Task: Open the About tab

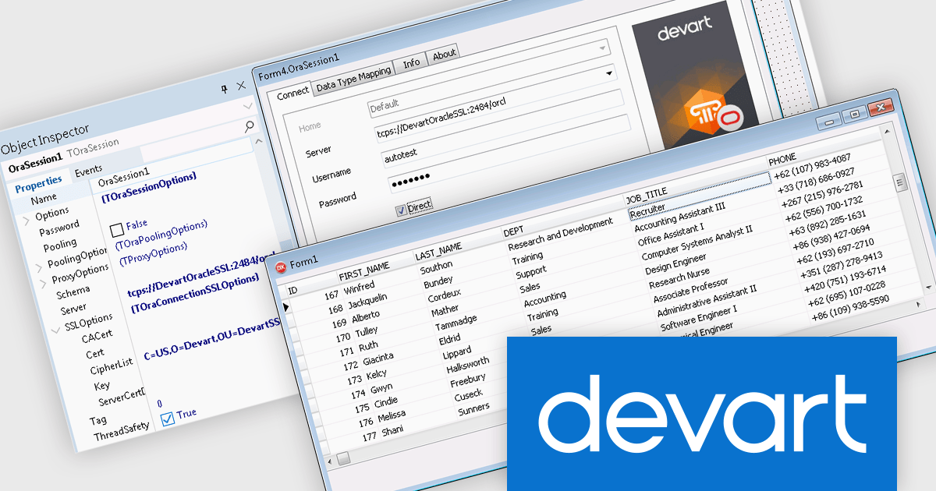Action: tap(444, 54)
